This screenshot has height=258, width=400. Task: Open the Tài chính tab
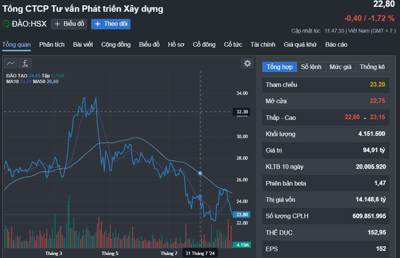pos(263,45)
